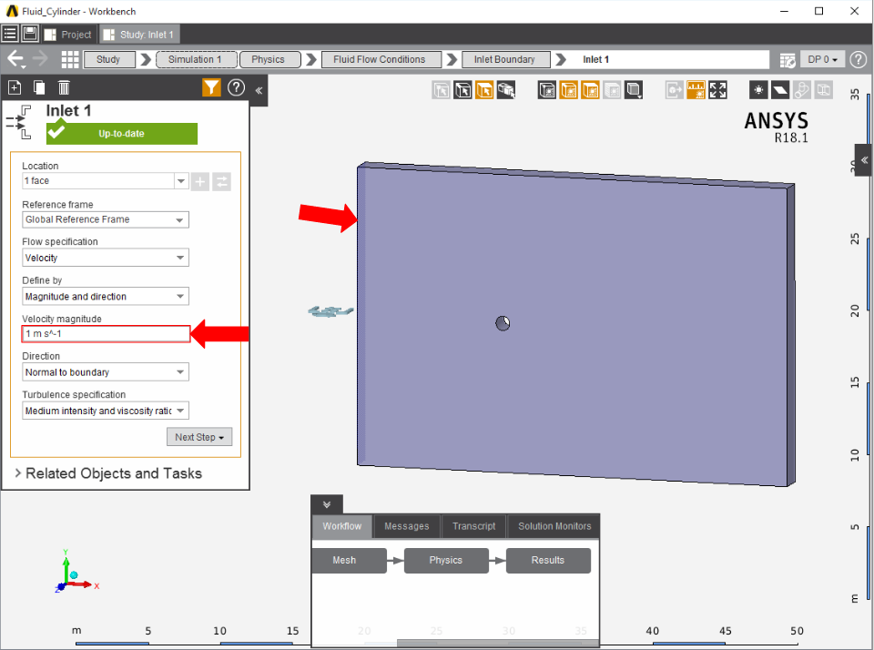Screen dimensions: 874x650
Task: Switch to the Project tab
Action: (68, 35)
